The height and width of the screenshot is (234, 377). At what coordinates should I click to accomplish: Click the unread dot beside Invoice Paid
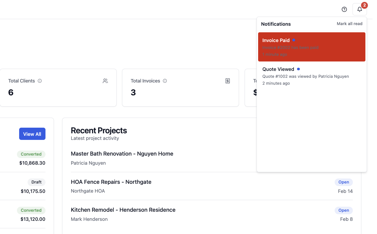pyautogui.click(x=294, y=40)
